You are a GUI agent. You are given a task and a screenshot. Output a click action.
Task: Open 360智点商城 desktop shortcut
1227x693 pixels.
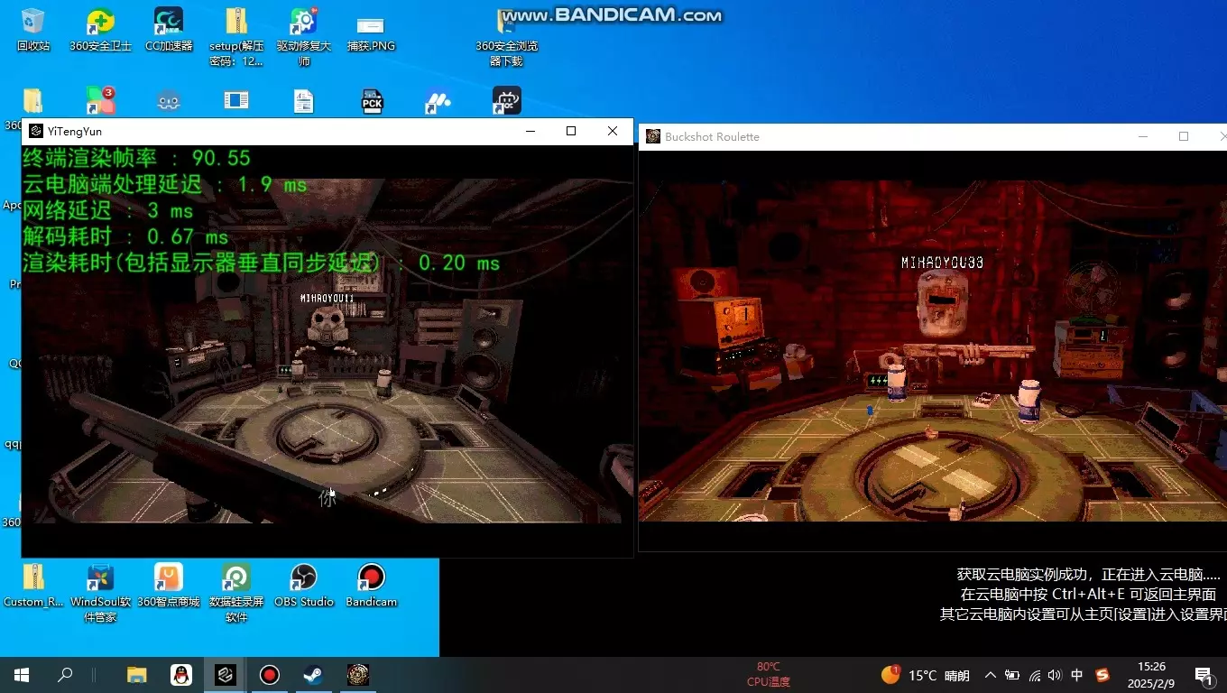[169, 586]
